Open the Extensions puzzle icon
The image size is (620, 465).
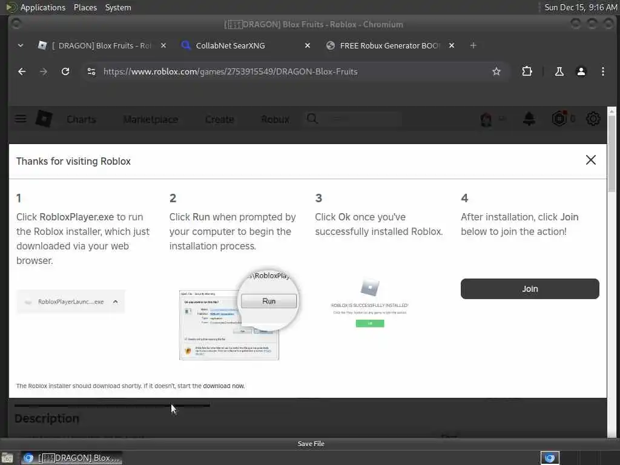tap(527, 71)
